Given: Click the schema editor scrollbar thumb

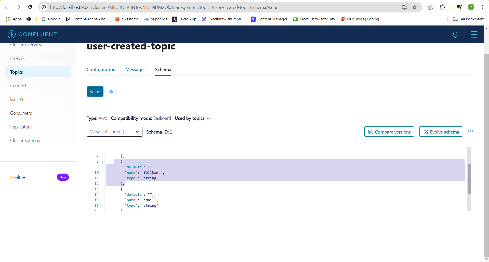Looking at the screenshot, I should tap(469, 179).
